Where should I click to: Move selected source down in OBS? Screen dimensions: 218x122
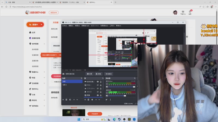pyautogui.click(x=99, y=99)
